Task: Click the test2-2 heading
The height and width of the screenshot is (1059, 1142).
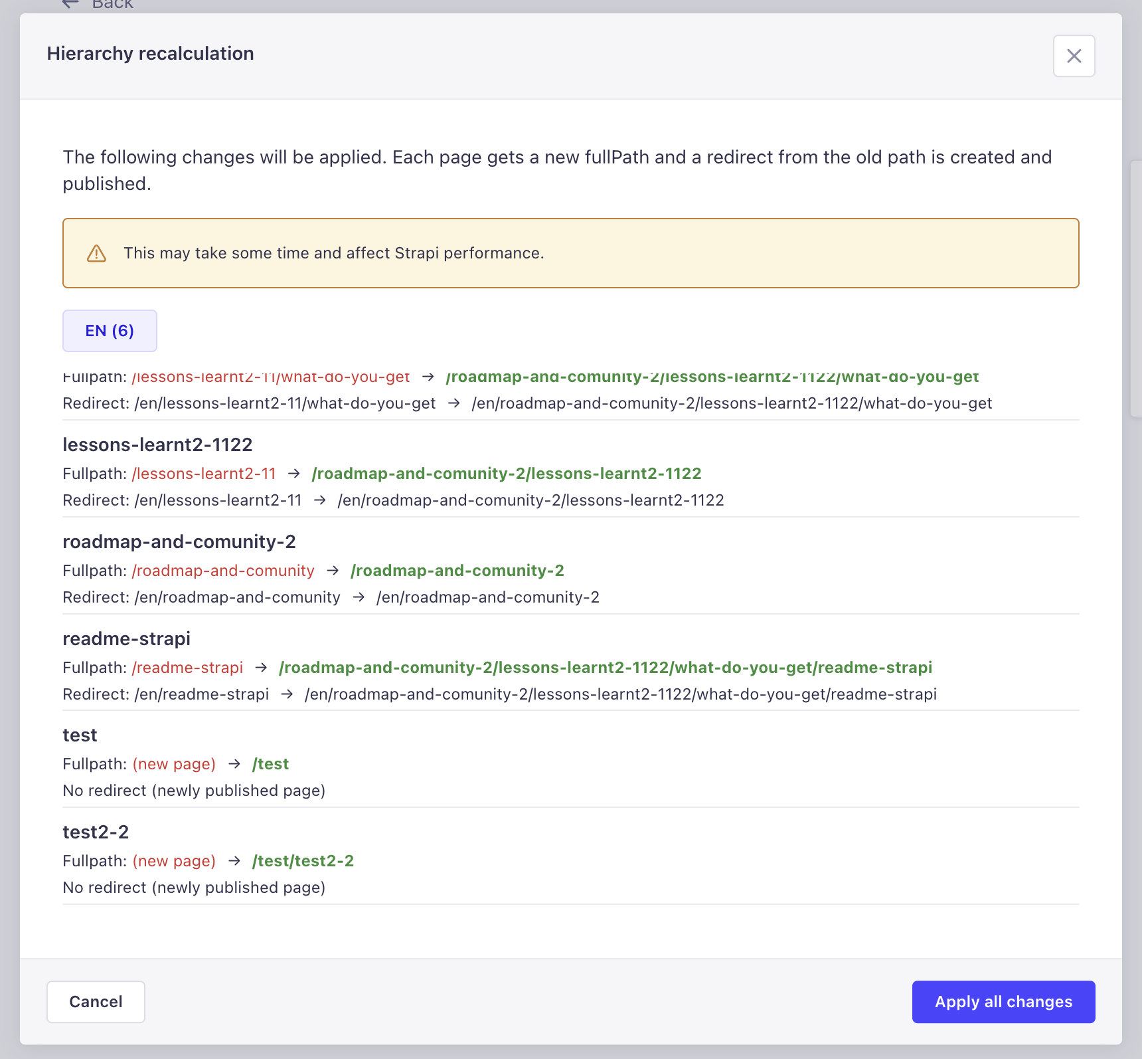Action: (96, 832)
